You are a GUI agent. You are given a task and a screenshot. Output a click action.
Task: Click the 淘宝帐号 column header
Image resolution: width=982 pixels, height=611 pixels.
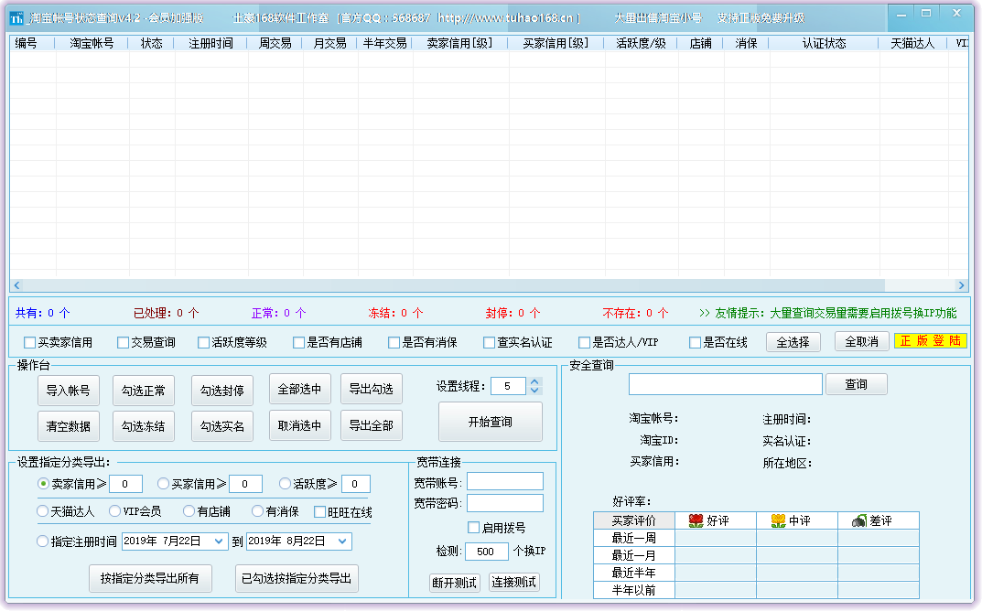pos(92,43)
